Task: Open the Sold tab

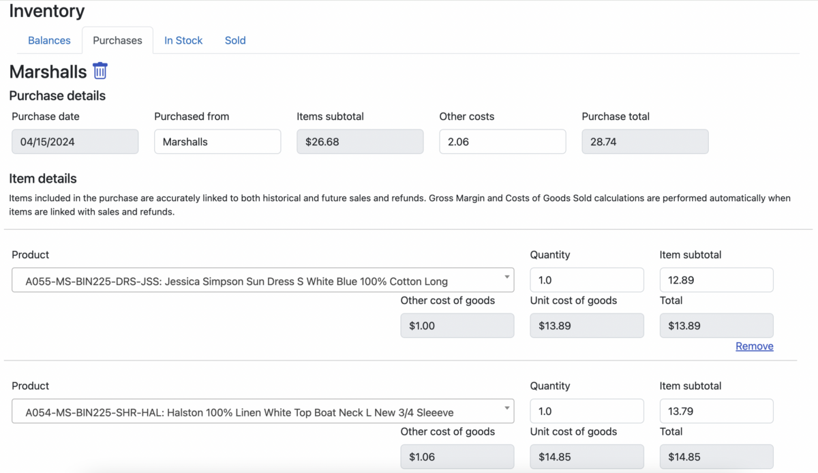Action: [x=234, y=40]
